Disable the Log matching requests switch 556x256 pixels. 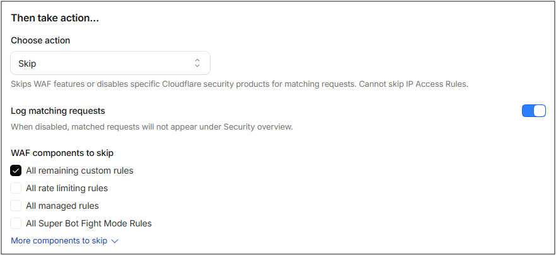tap(534, 111)
